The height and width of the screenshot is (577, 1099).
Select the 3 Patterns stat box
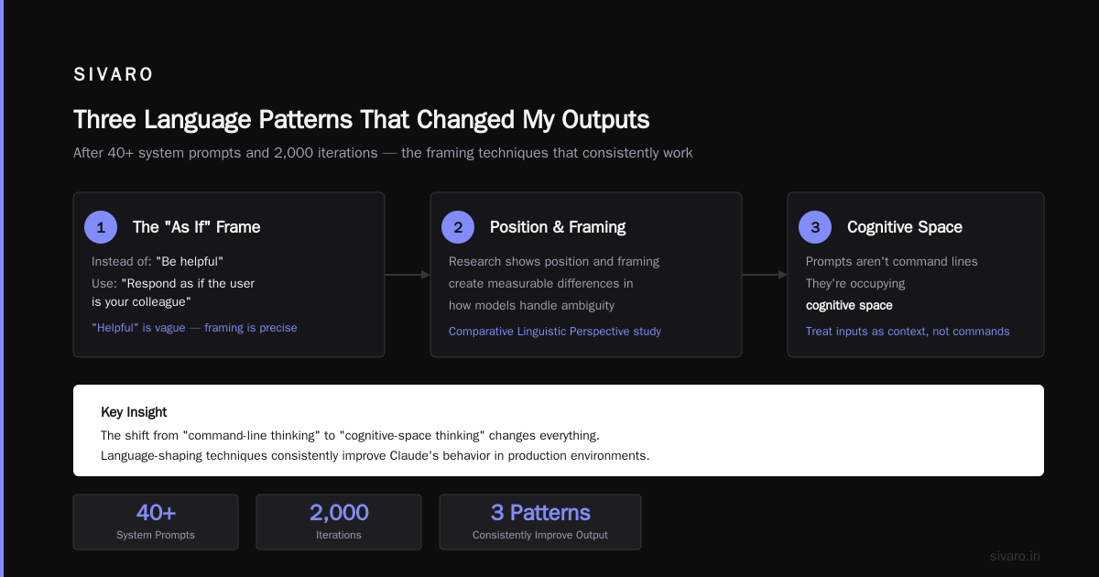click(540, 522)
